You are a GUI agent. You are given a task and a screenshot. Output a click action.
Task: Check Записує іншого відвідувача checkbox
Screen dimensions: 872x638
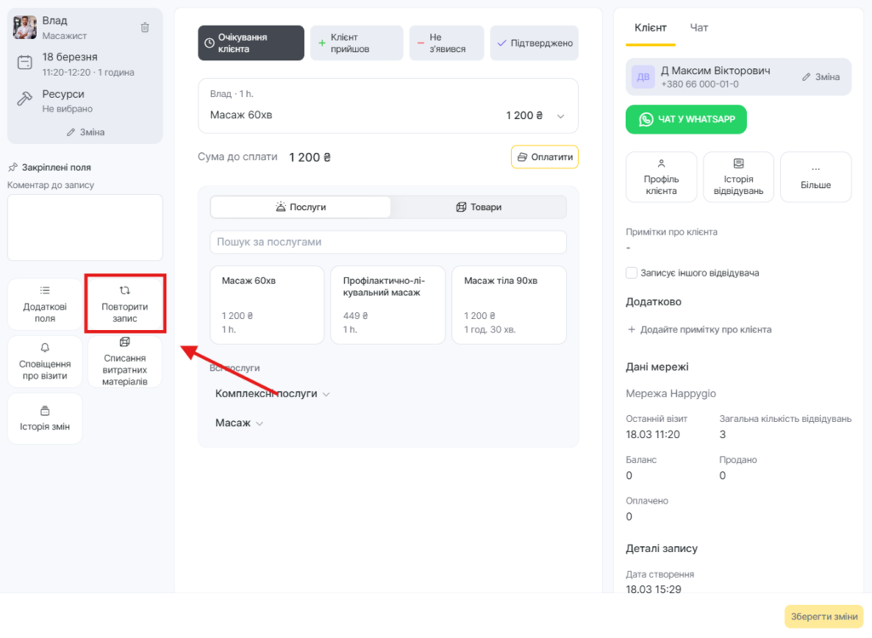632,273
